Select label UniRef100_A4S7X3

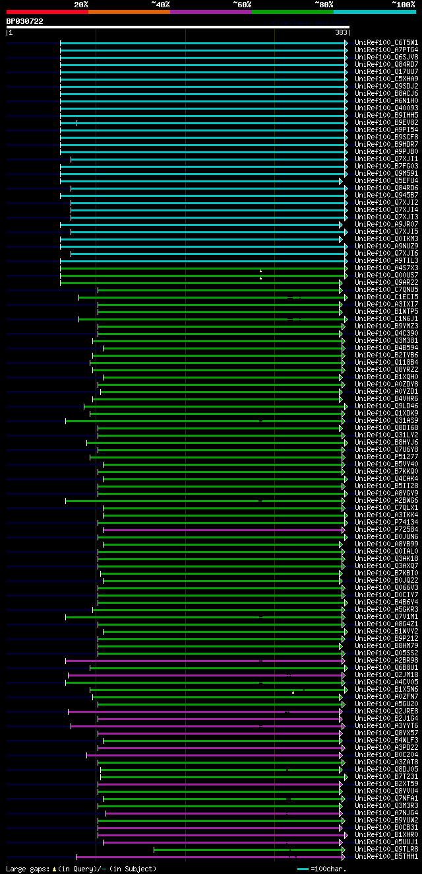tap(386, 268)
